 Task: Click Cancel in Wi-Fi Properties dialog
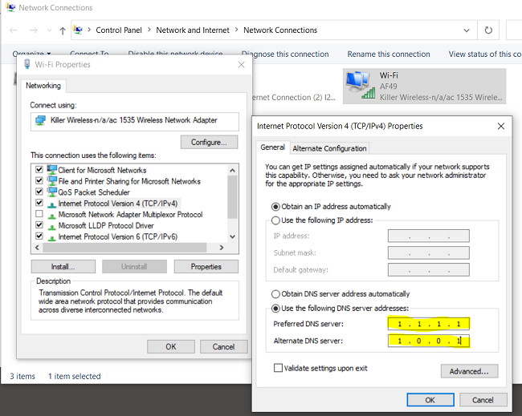223,346
